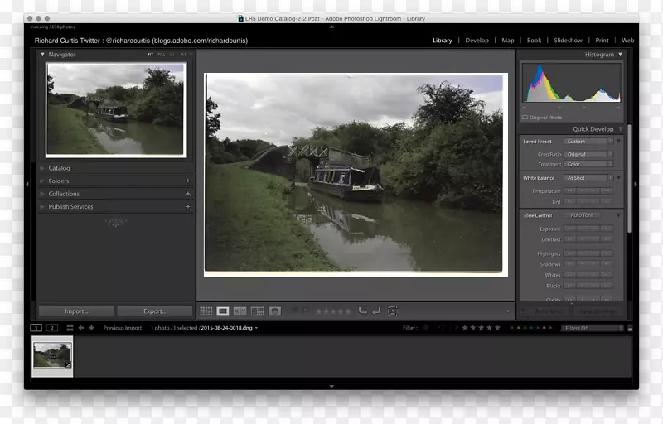
Task: Open the Saved Preset dropdown
Action: point(589,142)
